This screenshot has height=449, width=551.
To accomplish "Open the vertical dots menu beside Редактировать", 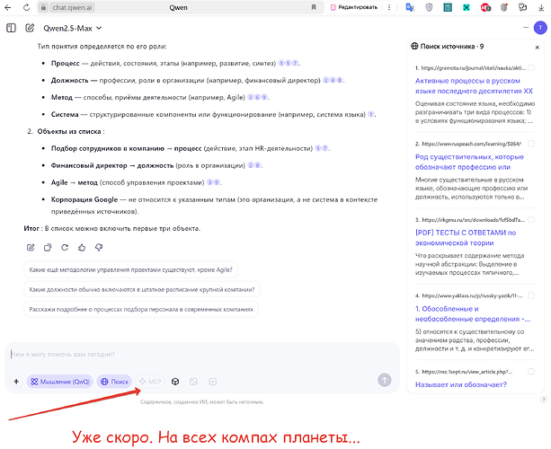I will (389, 7).
